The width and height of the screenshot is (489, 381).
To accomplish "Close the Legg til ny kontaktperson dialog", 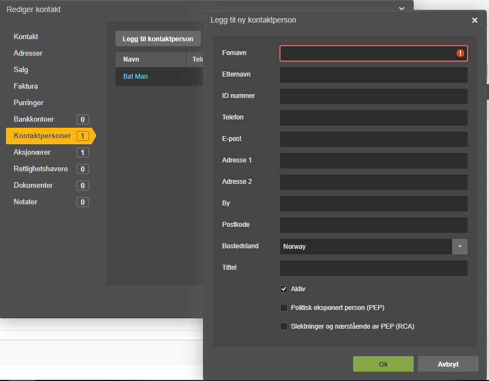I will (475, 20).
